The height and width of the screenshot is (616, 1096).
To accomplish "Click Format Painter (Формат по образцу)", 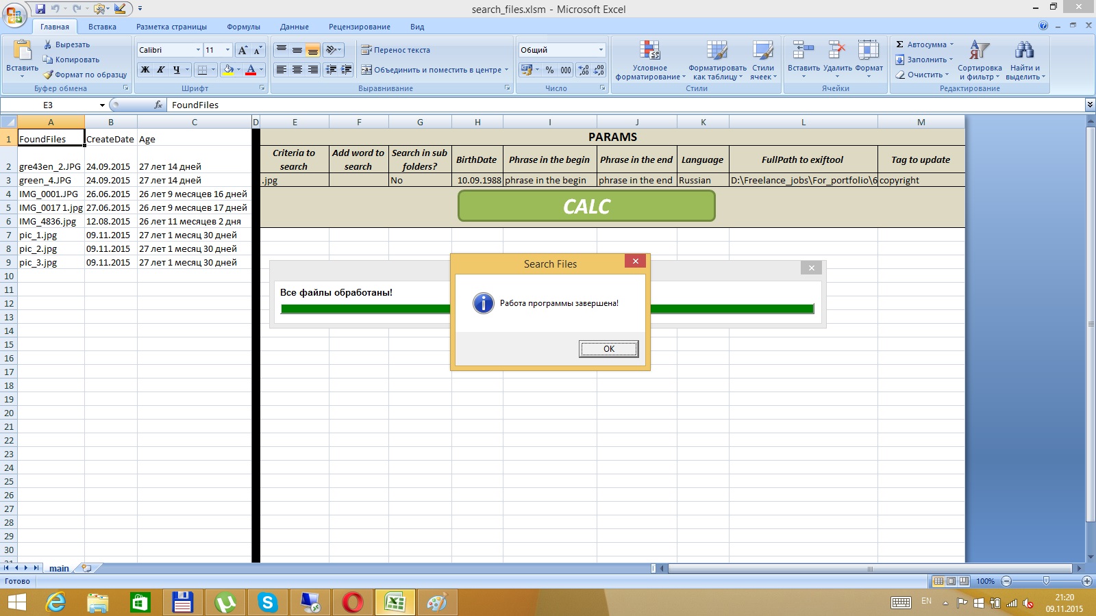I will 85,75.
